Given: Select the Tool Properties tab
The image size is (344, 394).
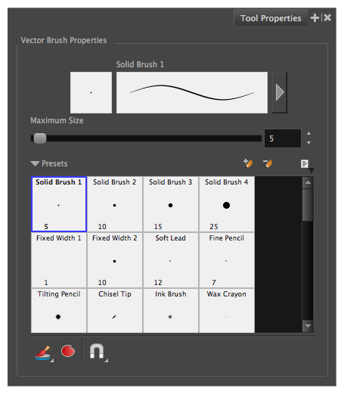Looking at the screenshot, I should coord(271,18).
